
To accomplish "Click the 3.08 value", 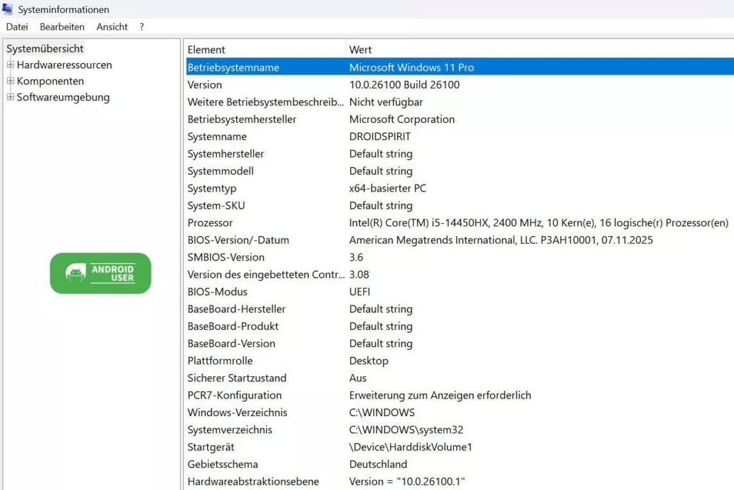I will click(359, 275).
